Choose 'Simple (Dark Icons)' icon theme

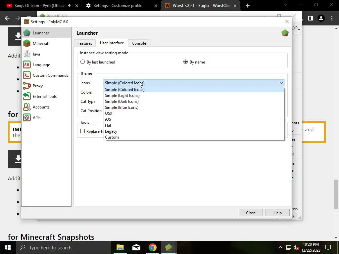pyautogui.click(x=194, y=102)
